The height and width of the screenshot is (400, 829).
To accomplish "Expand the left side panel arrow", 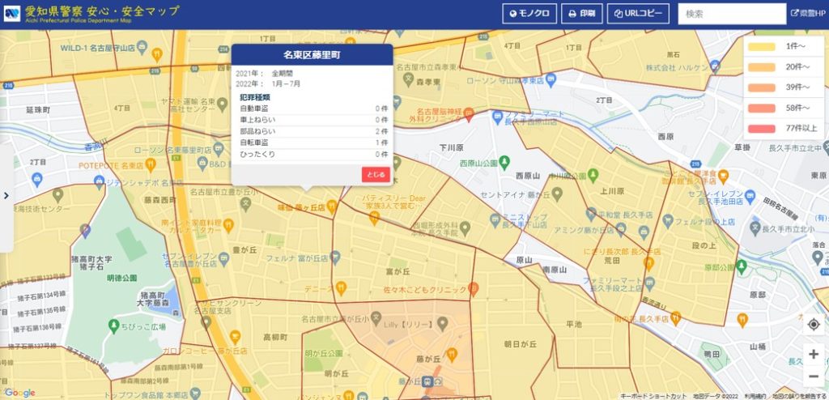I will point(6,196).
